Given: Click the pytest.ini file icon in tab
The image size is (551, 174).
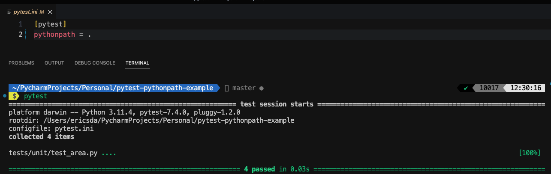Looking at the screenshot, I should pyautogui.click(x=9, y=12).
